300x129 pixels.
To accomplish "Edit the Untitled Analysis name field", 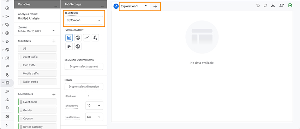I will pyautogui.click(x=29, y=19).
